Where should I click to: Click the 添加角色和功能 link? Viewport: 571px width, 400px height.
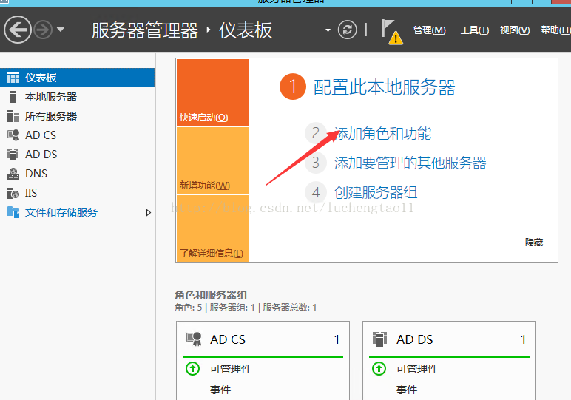click(x=382, y=134)
